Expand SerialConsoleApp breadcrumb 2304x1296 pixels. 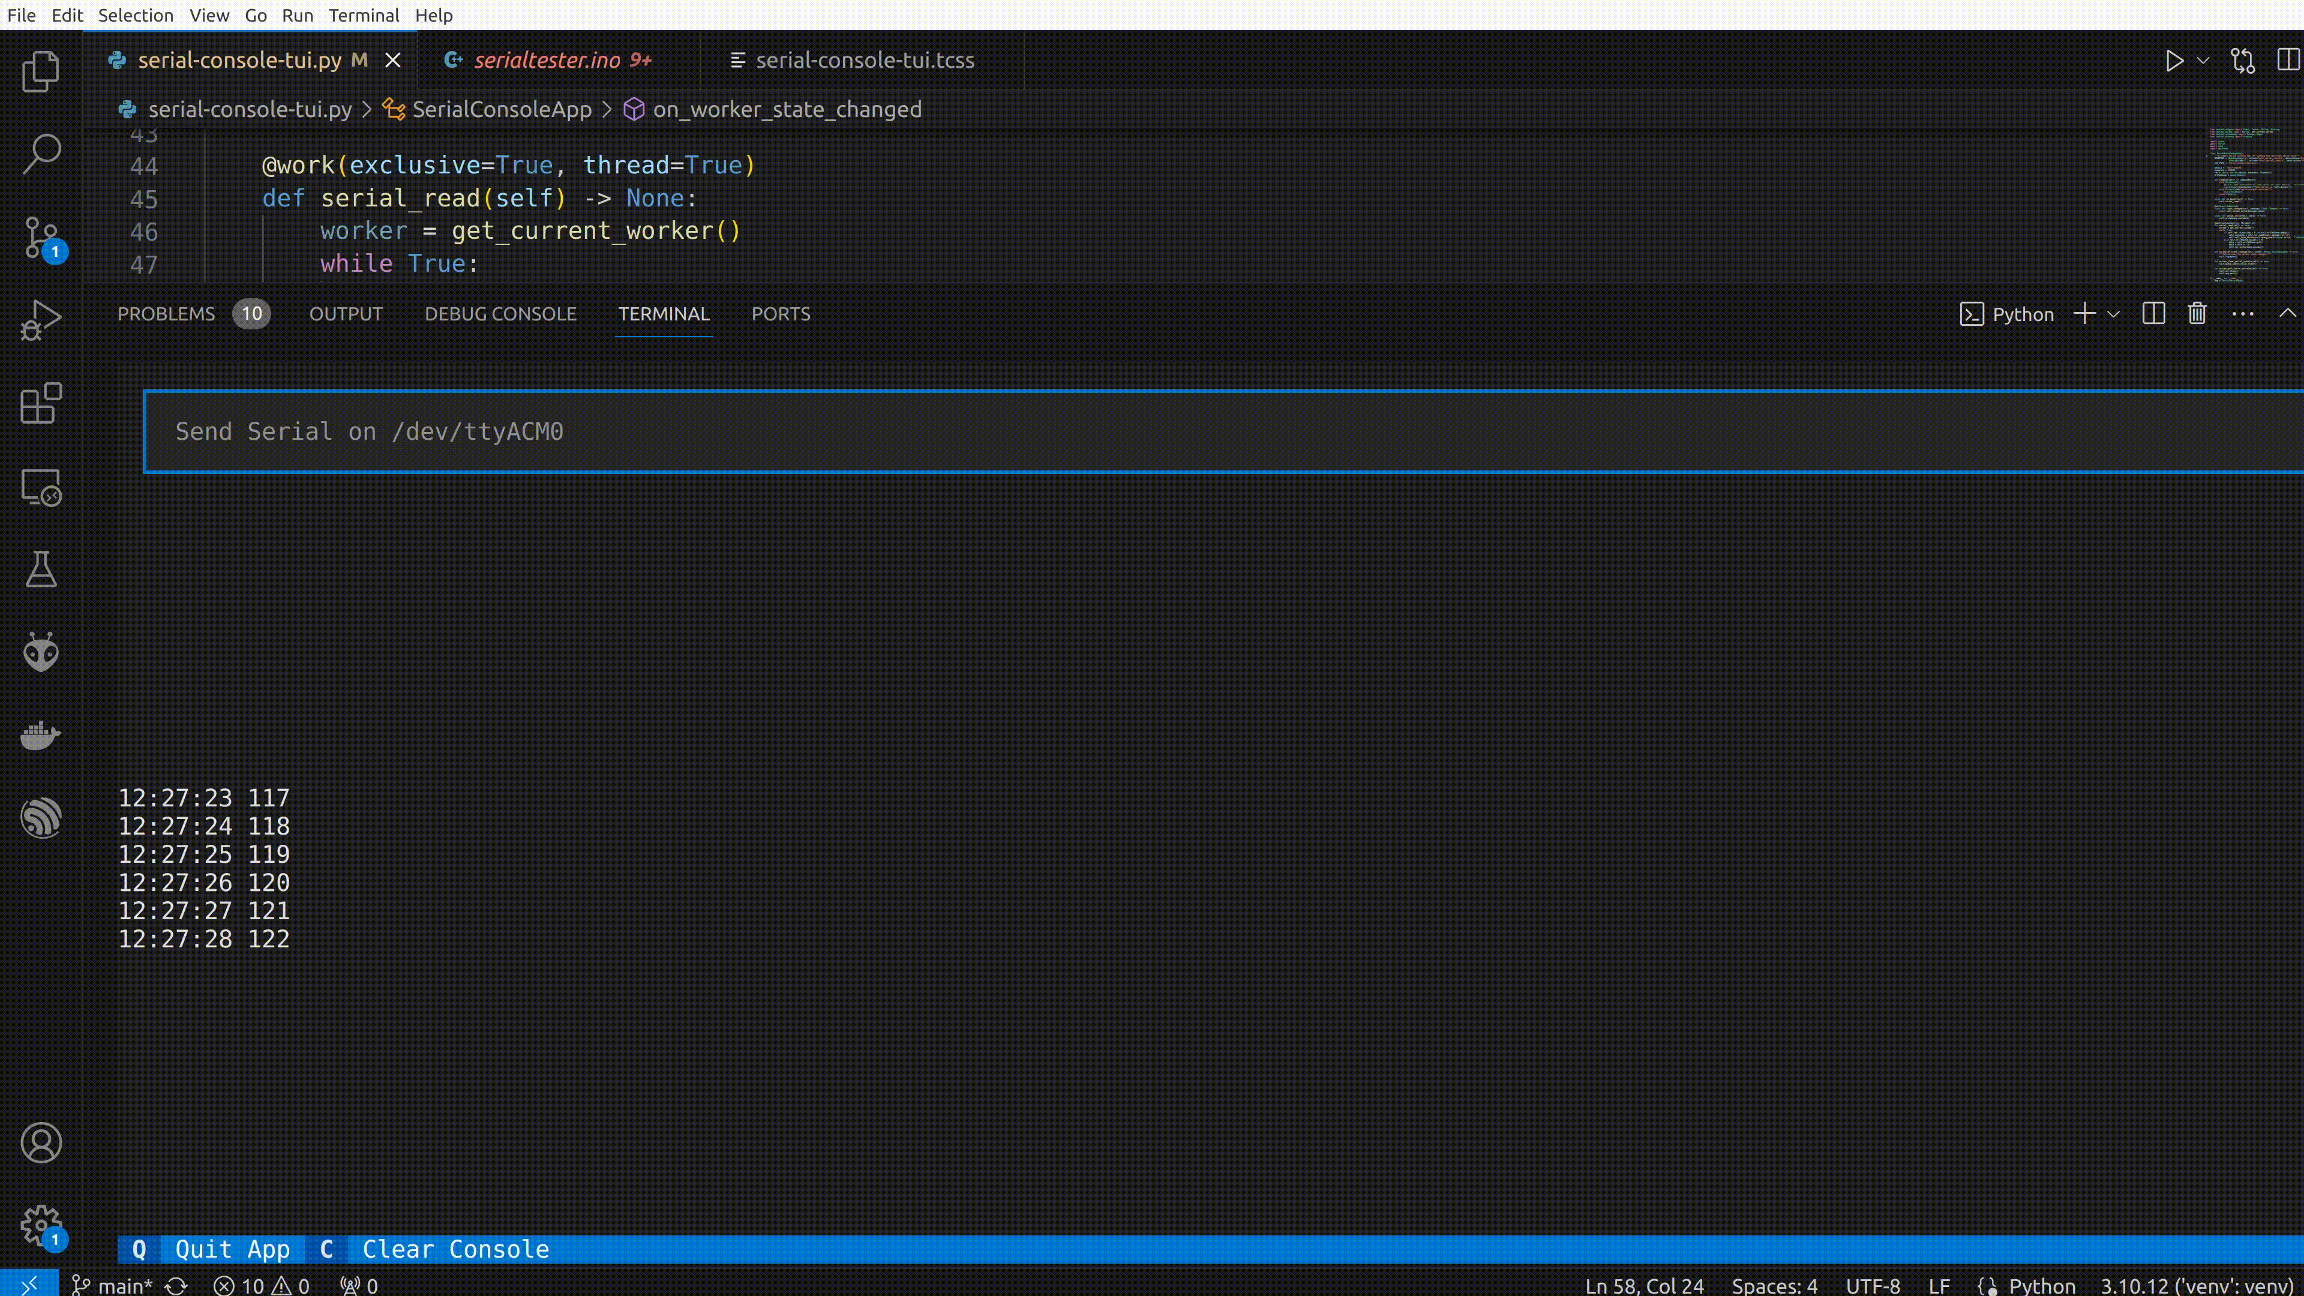(x=501, y=109)
